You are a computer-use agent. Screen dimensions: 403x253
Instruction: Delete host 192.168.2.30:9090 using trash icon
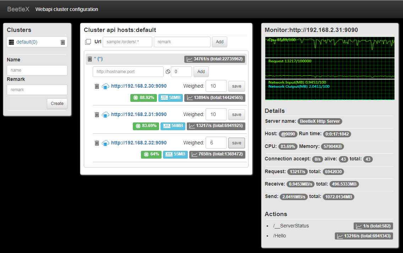pos(97,86)
